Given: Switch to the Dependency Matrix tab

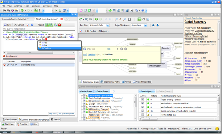Looking at the screenshot, I should point(110,82).
